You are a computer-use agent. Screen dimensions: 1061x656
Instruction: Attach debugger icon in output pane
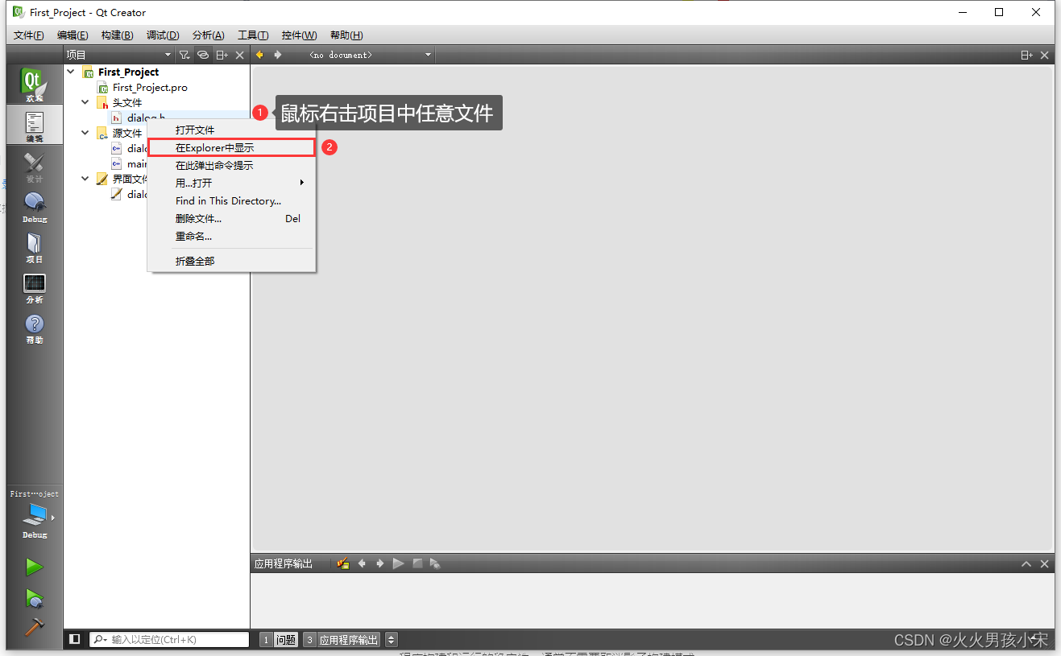pyautogui.click(x=435, y=563)
